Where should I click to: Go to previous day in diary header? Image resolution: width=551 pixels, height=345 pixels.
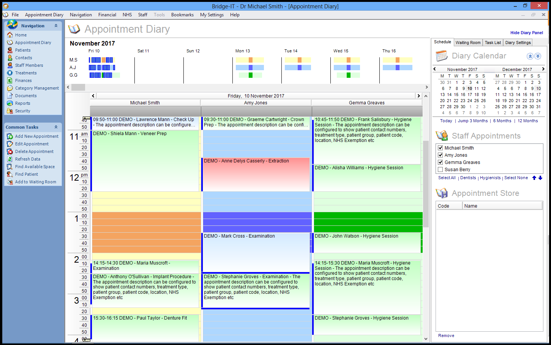(x=93, y=96)
